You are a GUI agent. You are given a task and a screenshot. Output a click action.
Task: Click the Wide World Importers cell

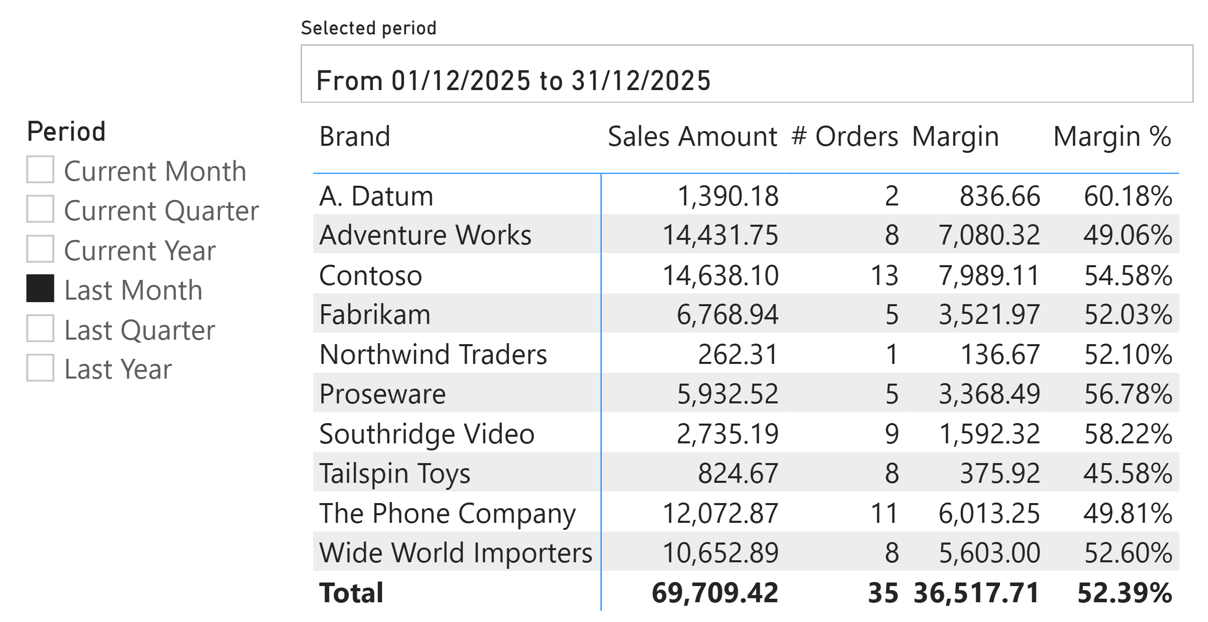click(455, 553)
